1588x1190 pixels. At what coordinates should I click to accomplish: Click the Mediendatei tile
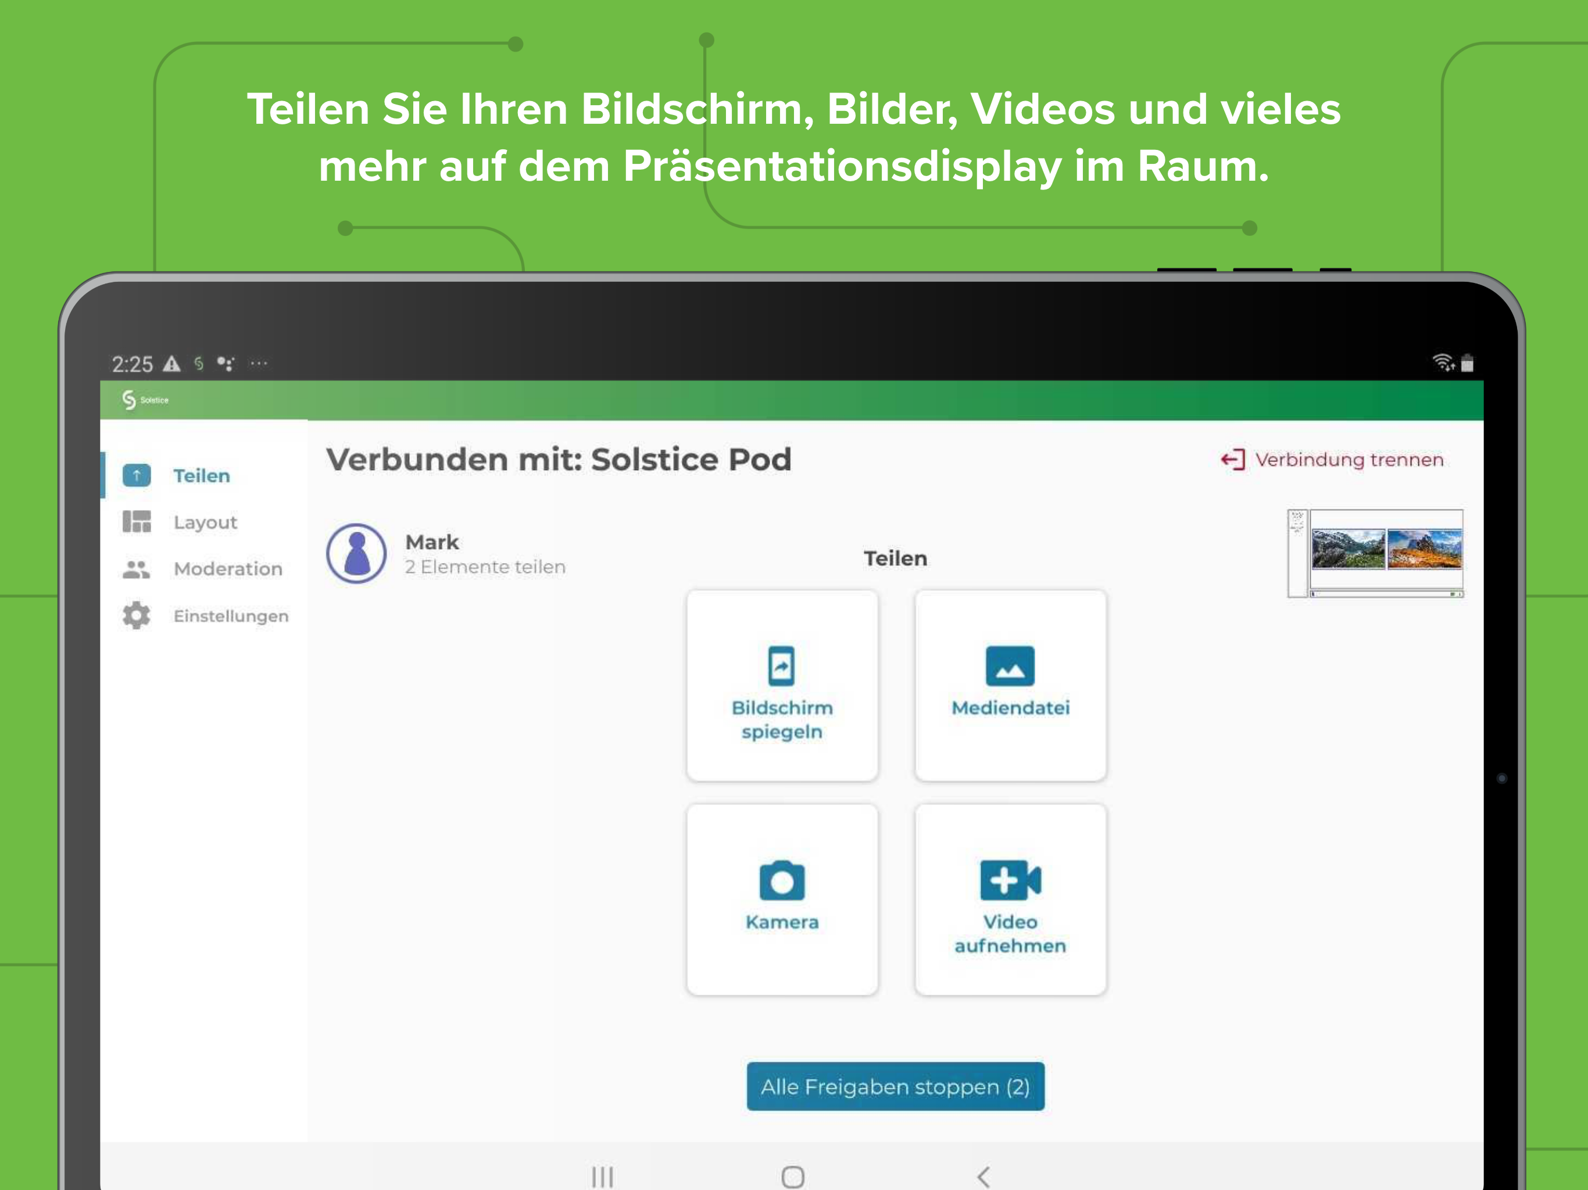1010,686
